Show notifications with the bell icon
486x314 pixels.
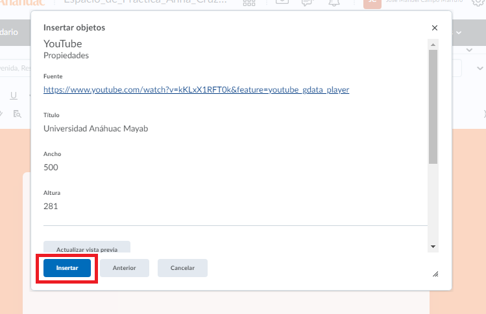coord(334,3)
